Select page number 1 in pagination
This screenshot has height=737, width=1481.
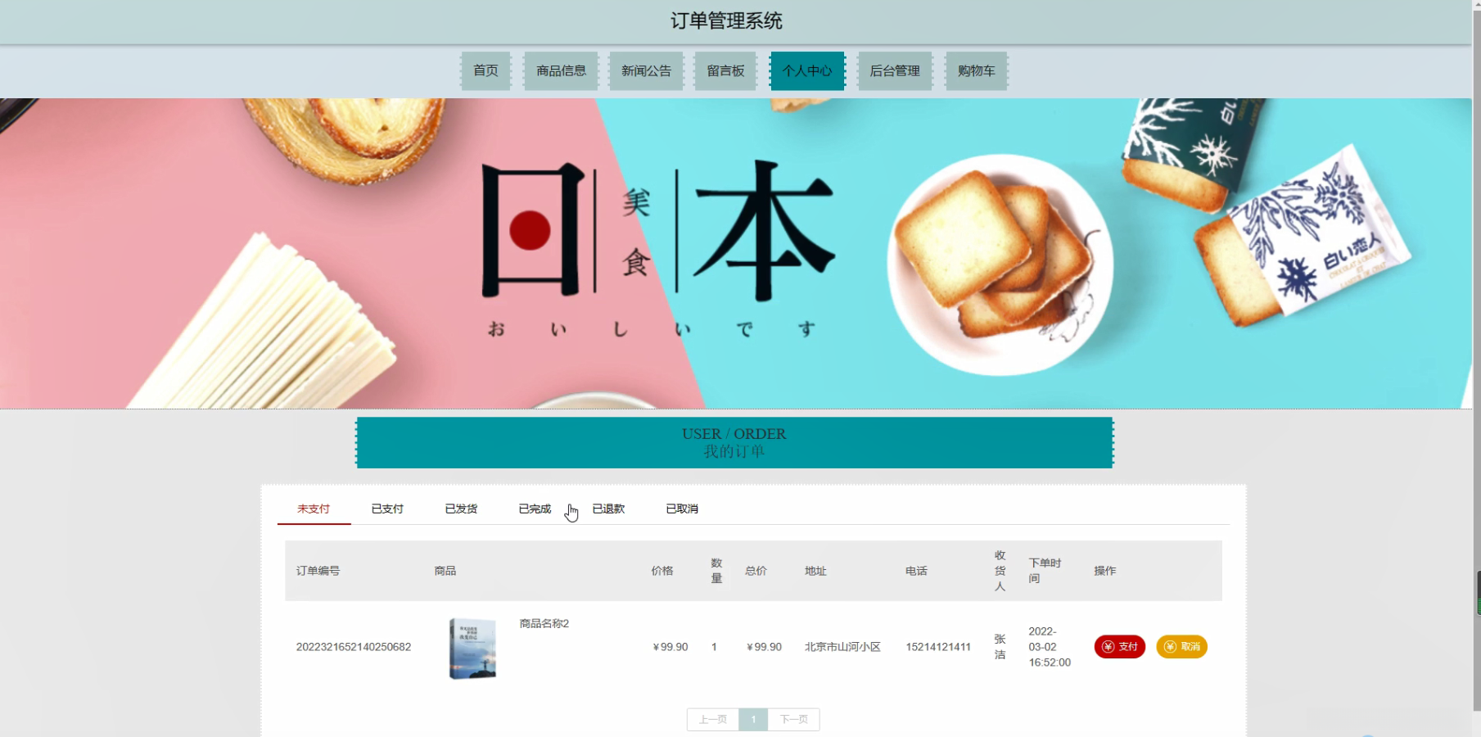coord(753,719)
